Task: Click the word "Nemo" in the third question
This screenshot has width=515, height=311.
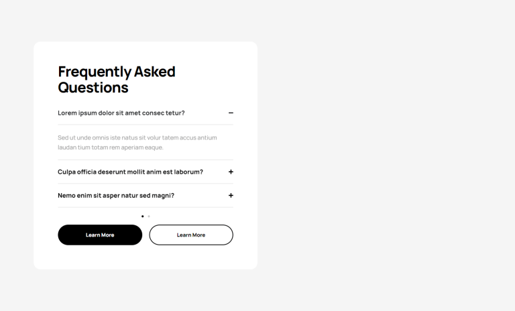Action: coord(66,196)
